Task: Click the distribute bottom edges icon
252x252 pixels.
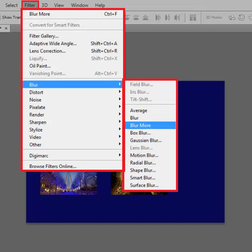Action: point(146,18)
